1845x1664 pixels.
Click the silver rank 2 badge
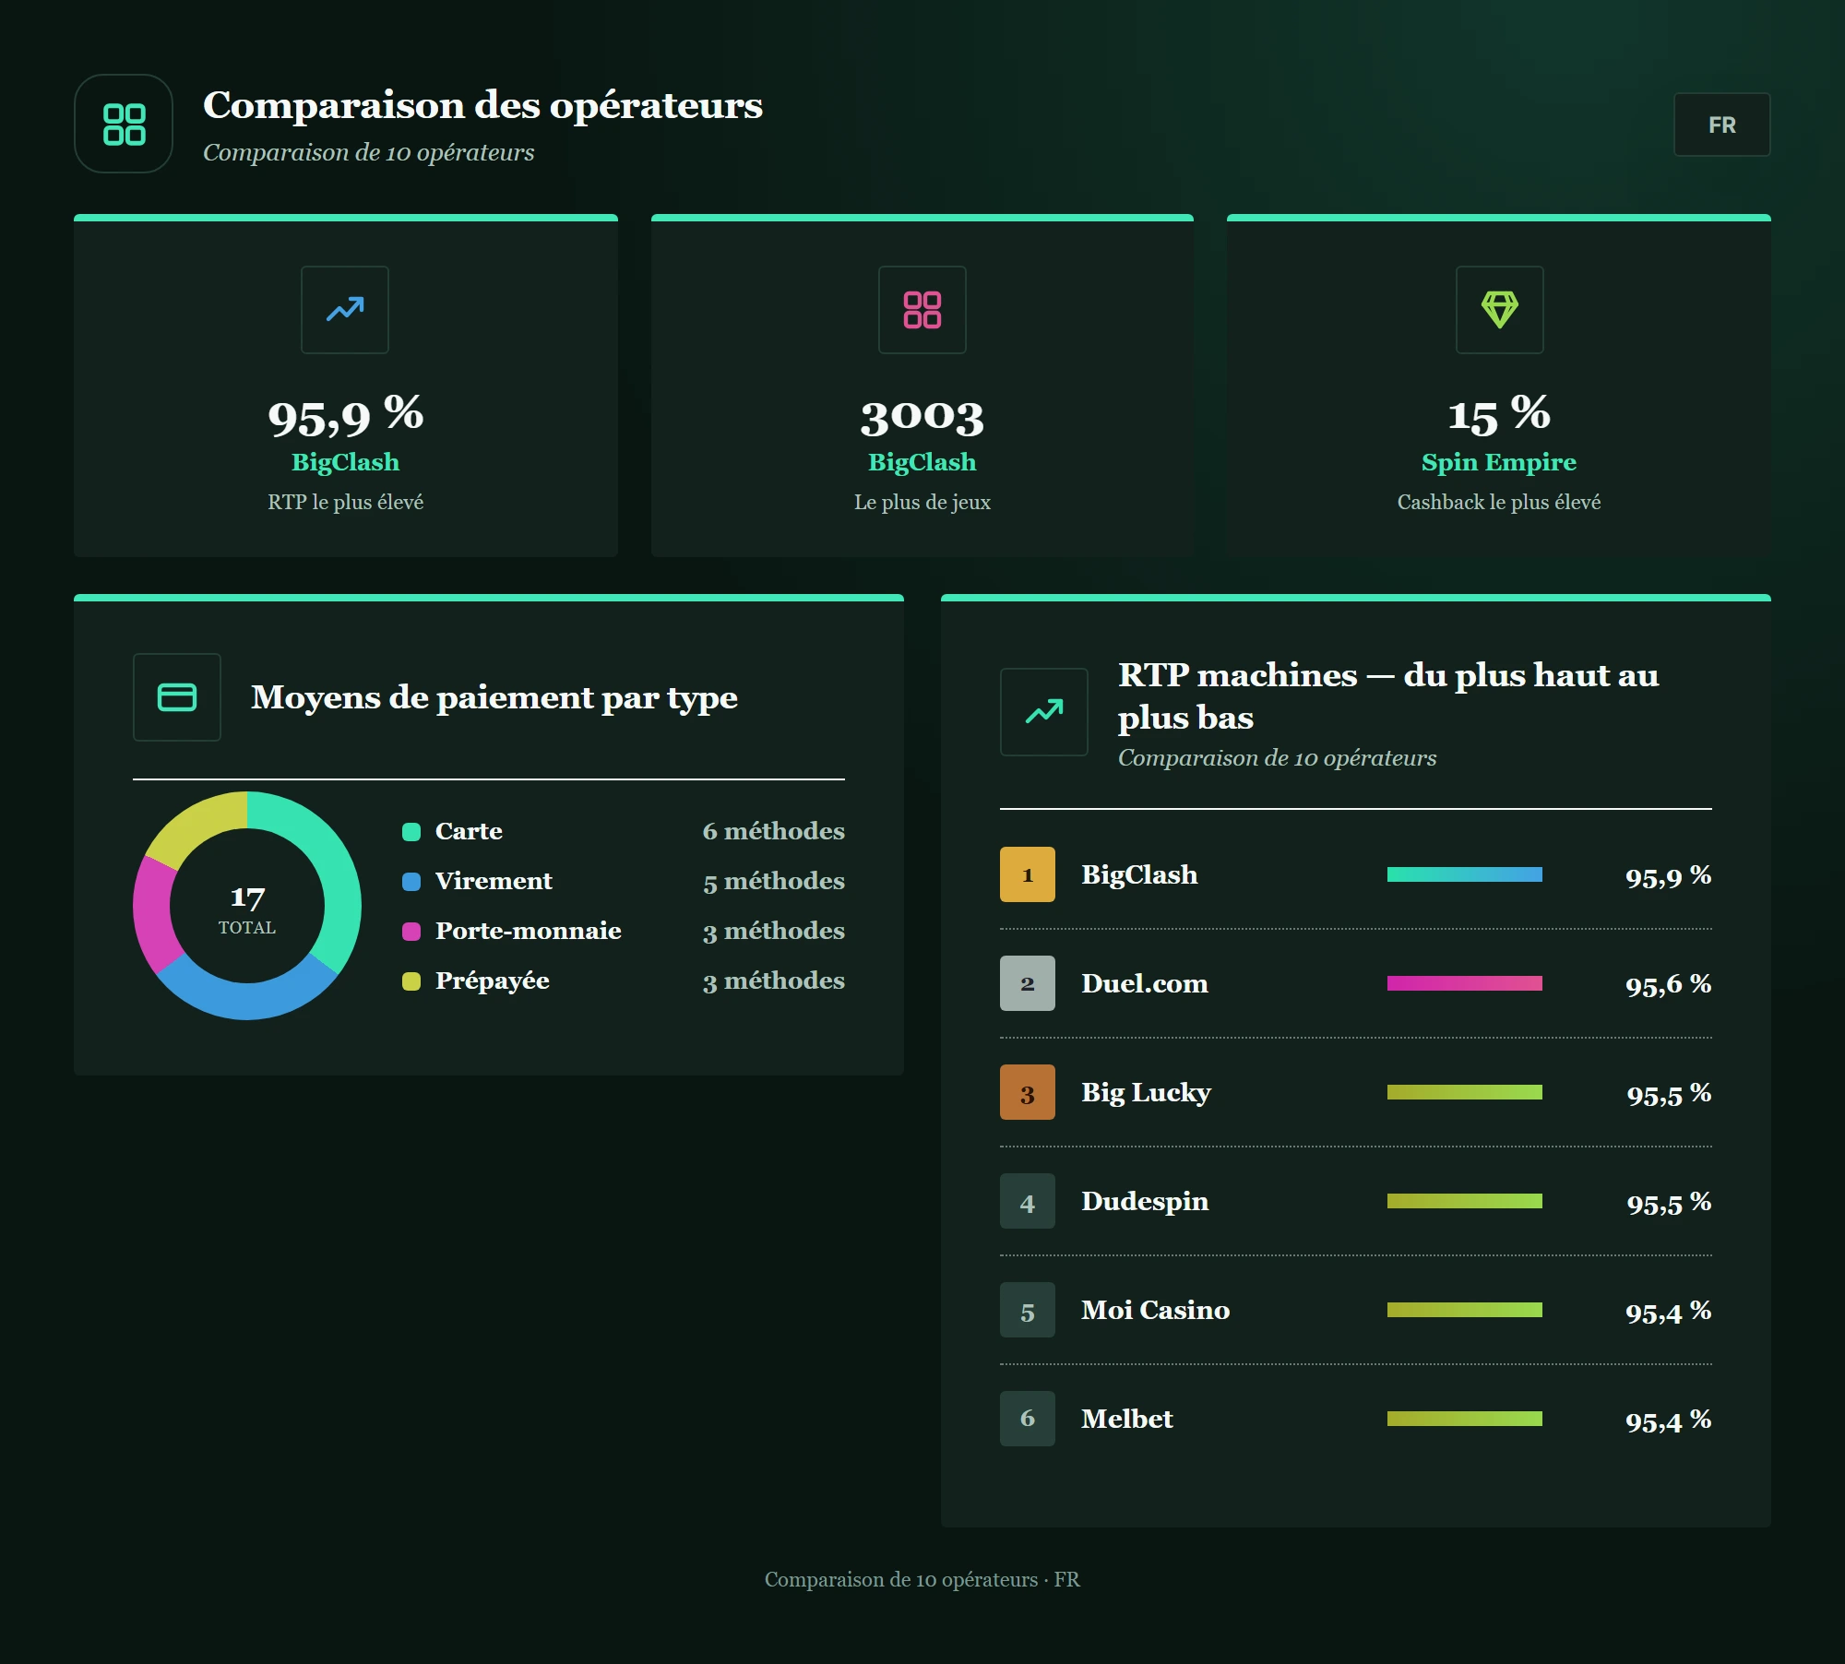coord(1028,983)
